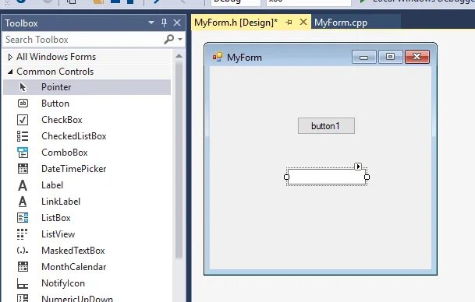Pick the Button control icon
Viewport: 475px width, 302px height.
click(x=23, y=104)
